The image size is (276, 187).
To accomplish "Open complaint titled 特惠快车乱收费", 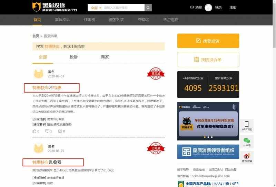I will click(x=47, y=162).
